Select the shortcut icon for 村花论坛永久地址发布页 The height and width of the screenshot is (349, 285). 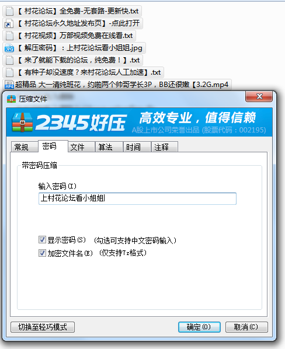(9, 23)
